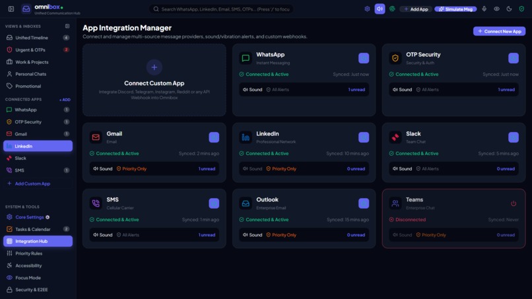Open Unified Timeline inbox
Viewport: 532px width, 299px height.
point(38,38)
